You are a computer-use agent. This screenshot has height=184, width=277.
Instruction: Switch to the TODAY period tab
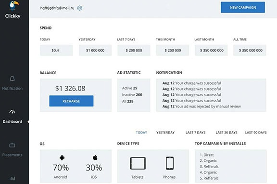(141, 132)
